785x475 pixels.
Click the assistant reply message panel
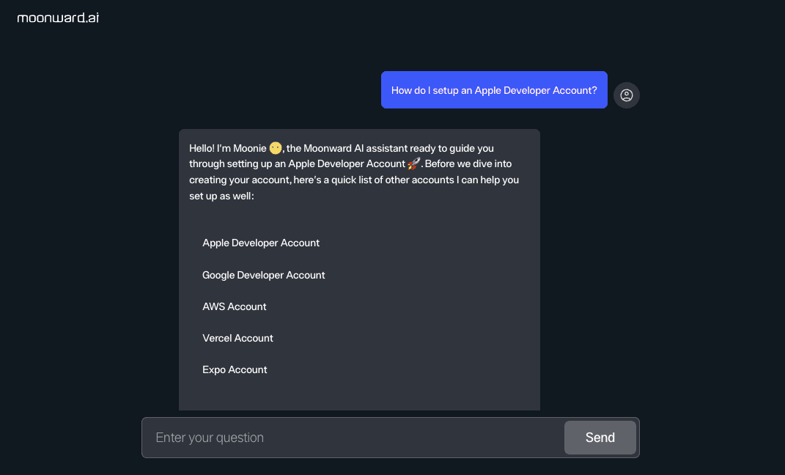(359, 270)
